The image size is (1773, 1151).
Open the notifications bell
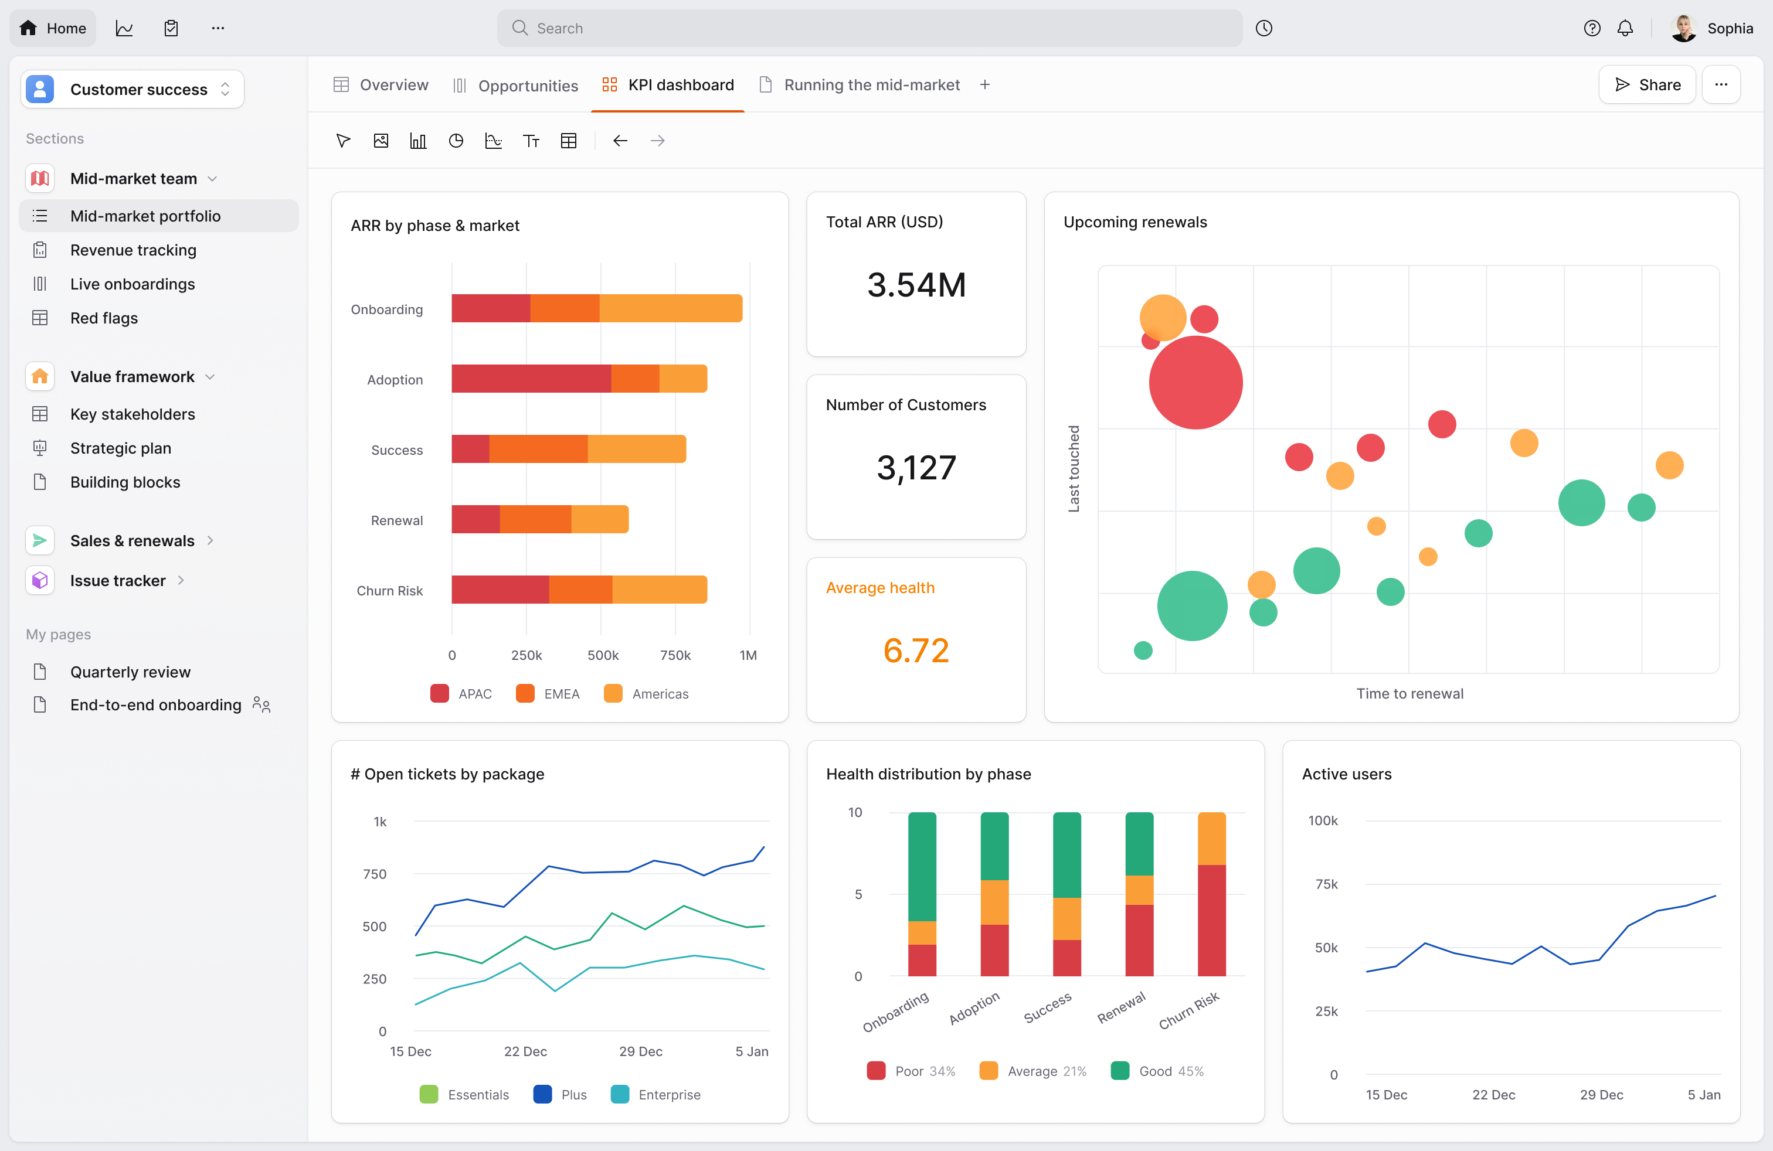tap(1625, 28)
